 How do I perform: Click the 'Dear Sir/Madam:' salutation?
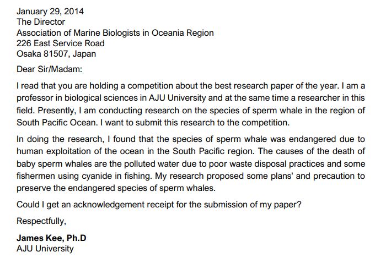(x=49, y=69)
